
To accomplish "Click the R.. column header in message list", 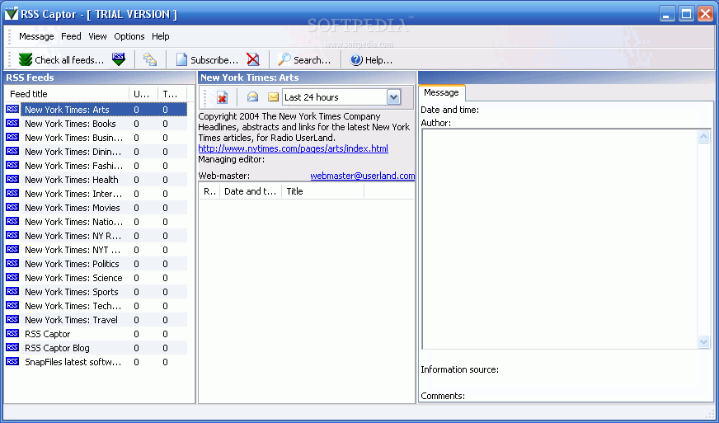I will 209,191.
